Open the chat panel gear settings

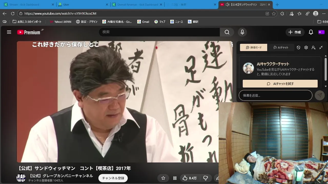coord(306,48)
